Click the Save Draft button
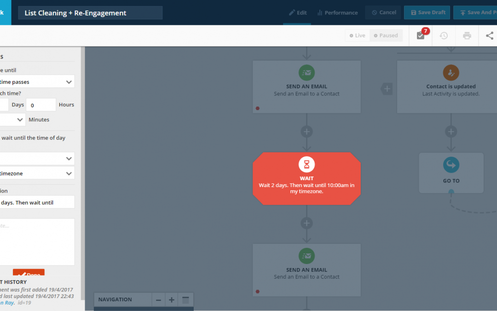Viewport: 497px width, 311px height. 427,12
